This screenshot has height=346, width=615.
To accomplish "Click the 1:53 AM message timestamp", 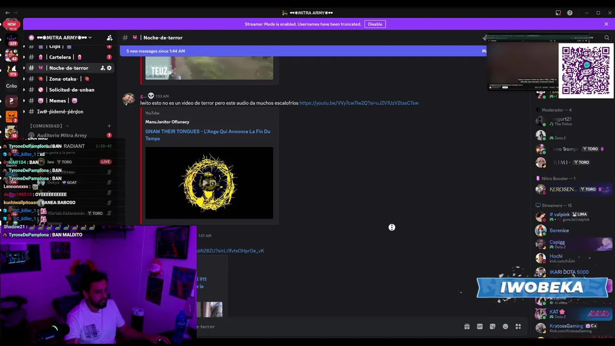I will pos(162,96).
